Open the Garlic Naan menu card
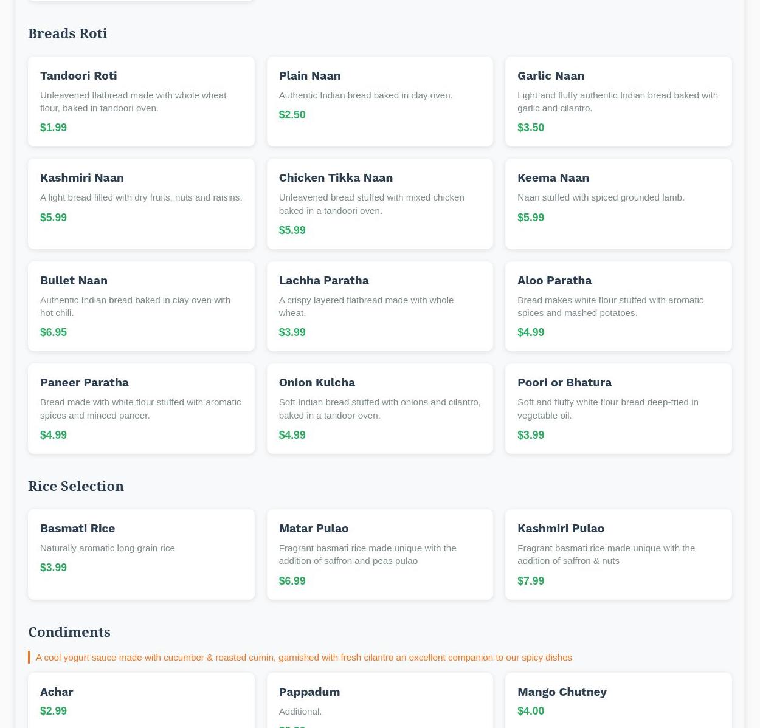This screenshot has height=728, width=760. (x=618, y=101)
